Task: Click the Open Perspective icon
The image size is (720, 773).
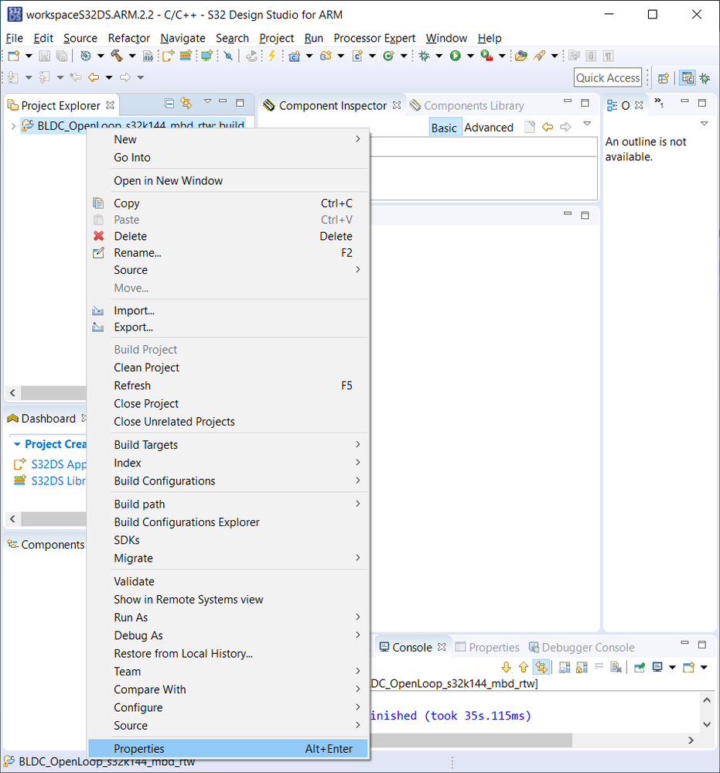Action: point(664,78)
